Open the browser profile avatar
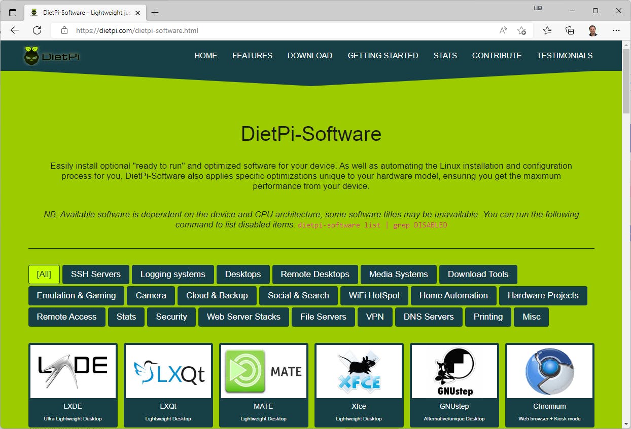Image resolution: width=631 pixels, height=429 pixels. (x=593, y=30)
